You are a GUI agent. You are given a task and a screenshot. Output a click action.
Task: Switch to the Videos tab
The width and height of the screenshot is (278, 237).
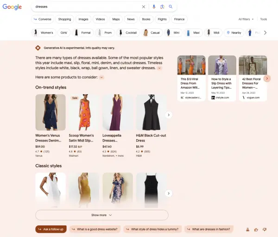click(100, 19)
